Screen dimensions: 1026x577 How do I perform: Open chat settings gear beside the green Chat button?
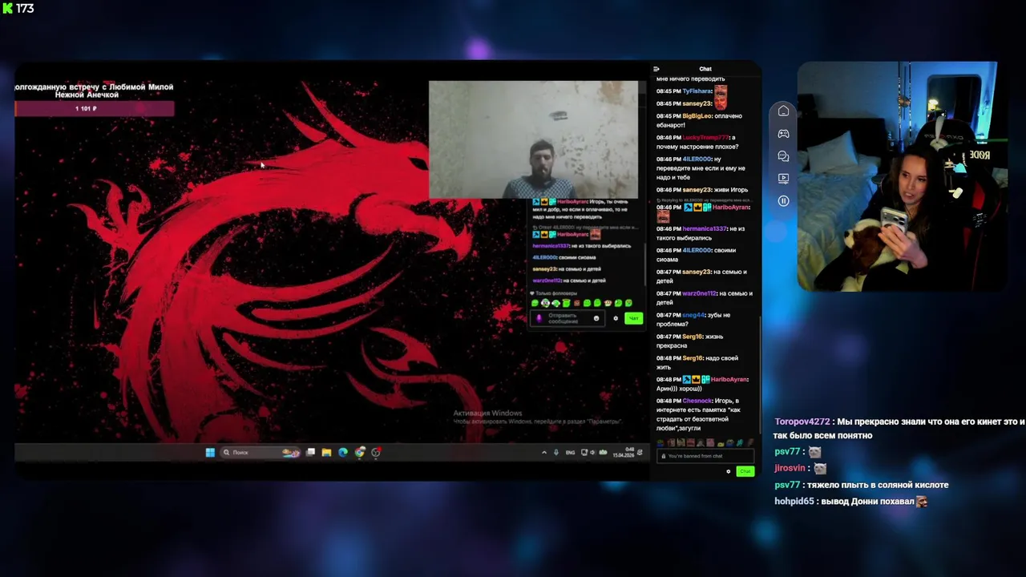tap(728, 471)
